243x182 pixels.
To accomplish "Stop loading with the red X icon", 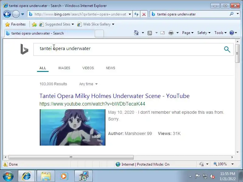I will pos(144,14).
